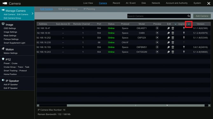Viewport: 213px width, 119px height.
Task: Delete camera O8P32X with trash icon
Action: [173, 38]
